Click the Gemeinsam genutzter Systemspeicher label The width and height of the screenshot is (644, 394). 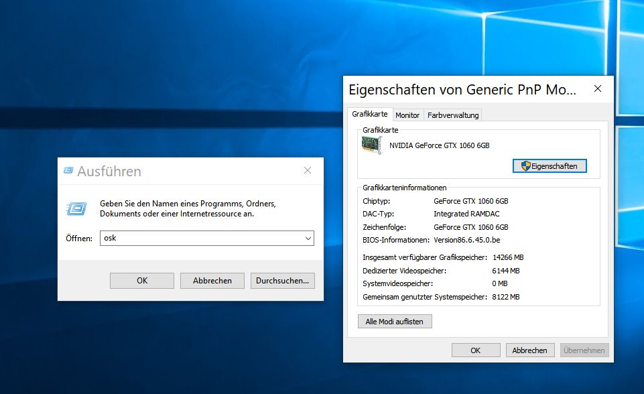tap(425, 297)
